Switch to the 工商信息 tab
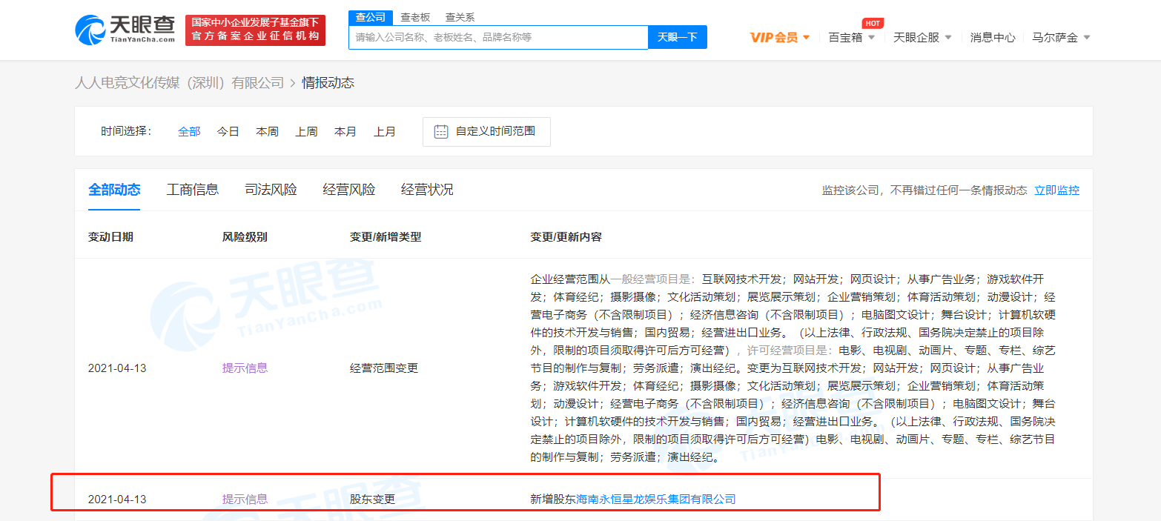The image size is (1161, 521). click(x=193, y=190)
